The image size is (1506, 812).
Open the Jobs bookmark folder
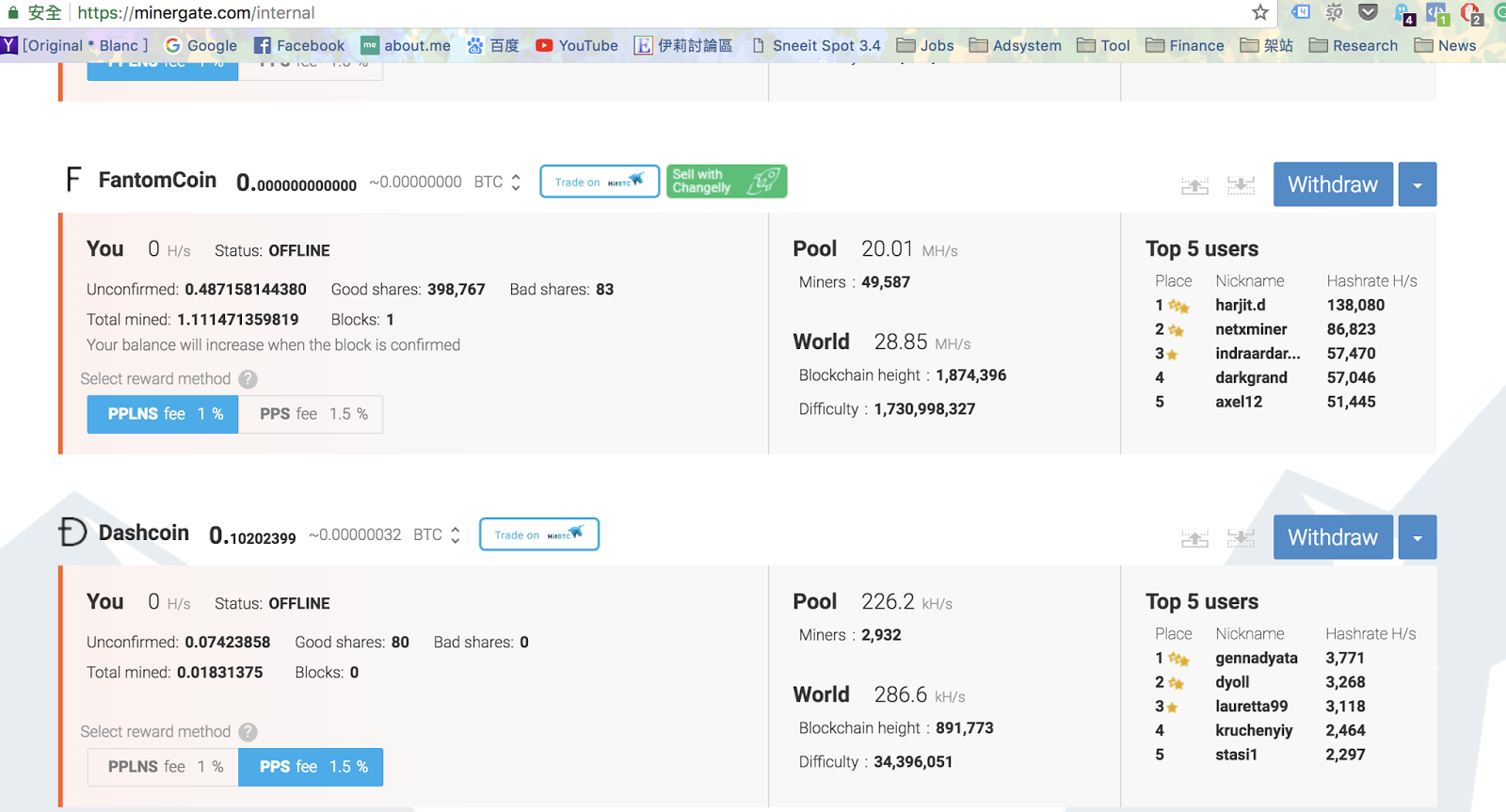pos(925,45)
